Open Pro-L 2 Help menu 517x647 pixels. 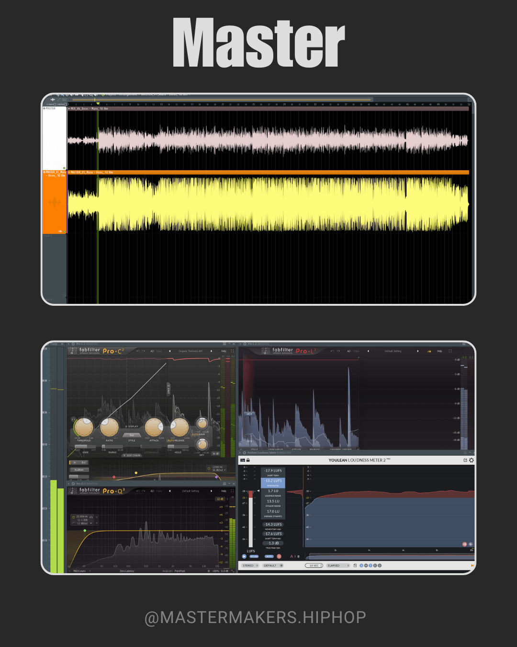coord(439,351)
